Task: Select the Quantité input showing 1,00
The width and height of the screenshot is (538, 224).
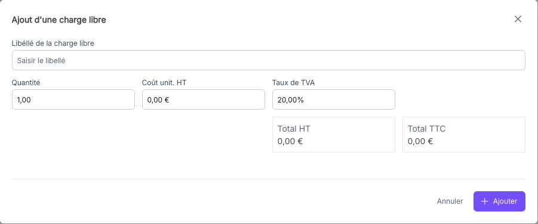Action: coord(73,99)
